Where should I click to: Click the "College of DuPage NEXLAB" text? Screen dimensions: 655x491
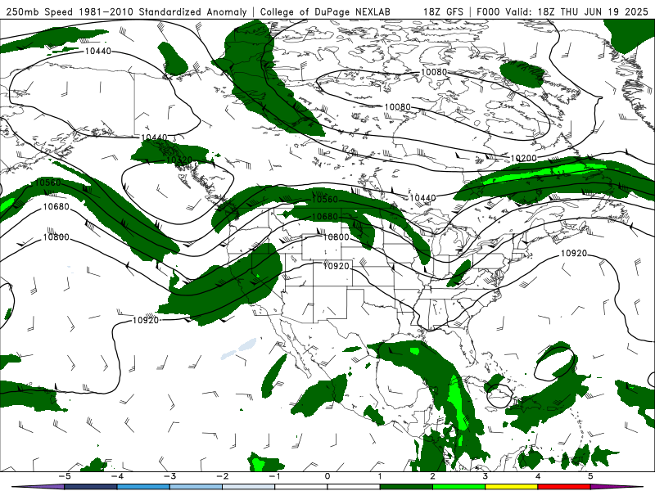pos(325,11)
